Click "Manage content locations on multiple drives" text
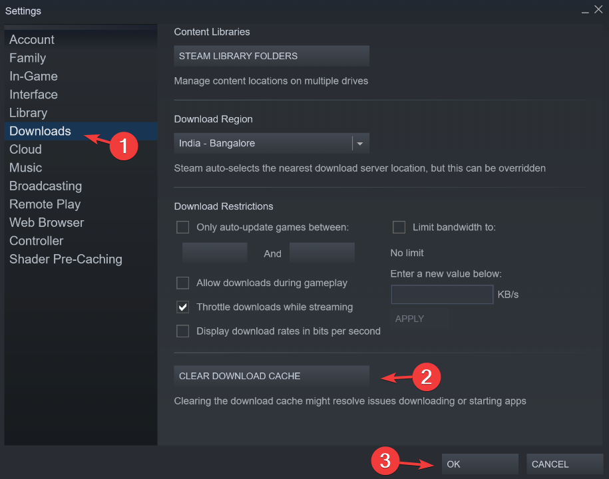This screenshot has width=609, height=479. [x=271, y=80]
